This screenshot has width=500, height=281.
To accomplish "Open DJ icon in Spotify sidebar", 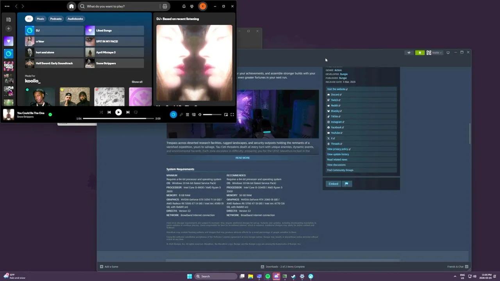I will point(9,53).
